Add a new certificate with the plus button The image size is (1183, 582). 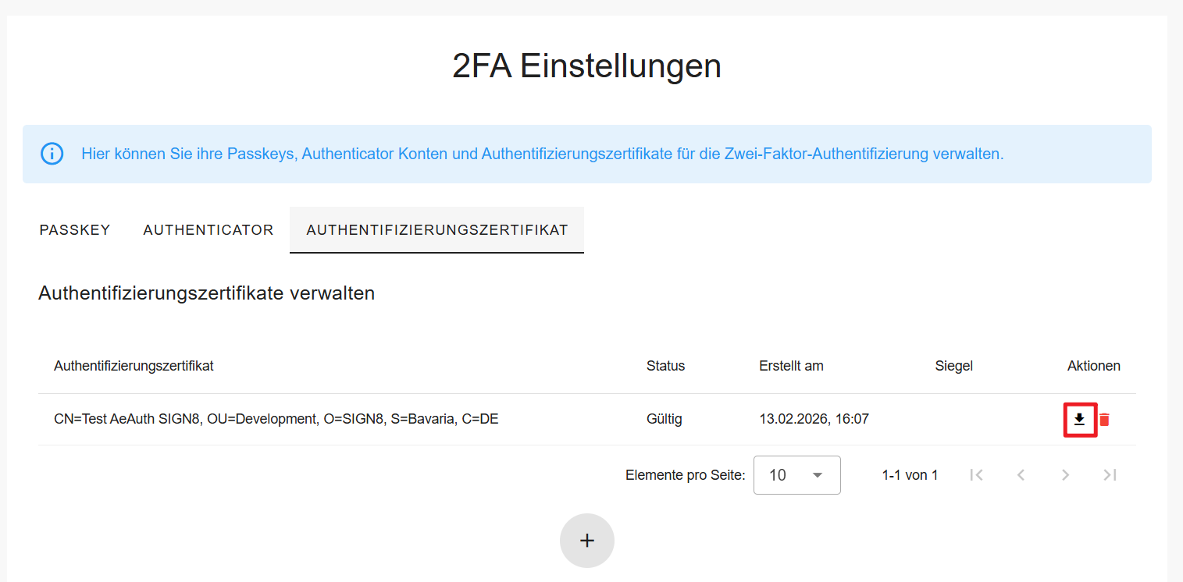587,541
